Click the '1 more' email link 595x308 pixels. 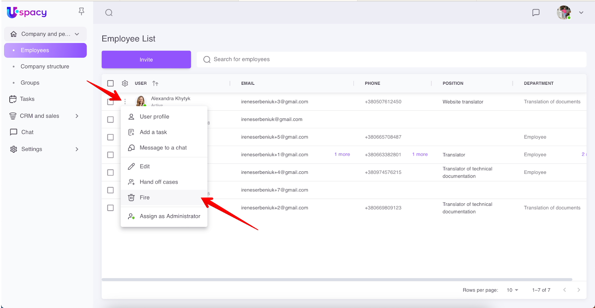tap(342, 155)
